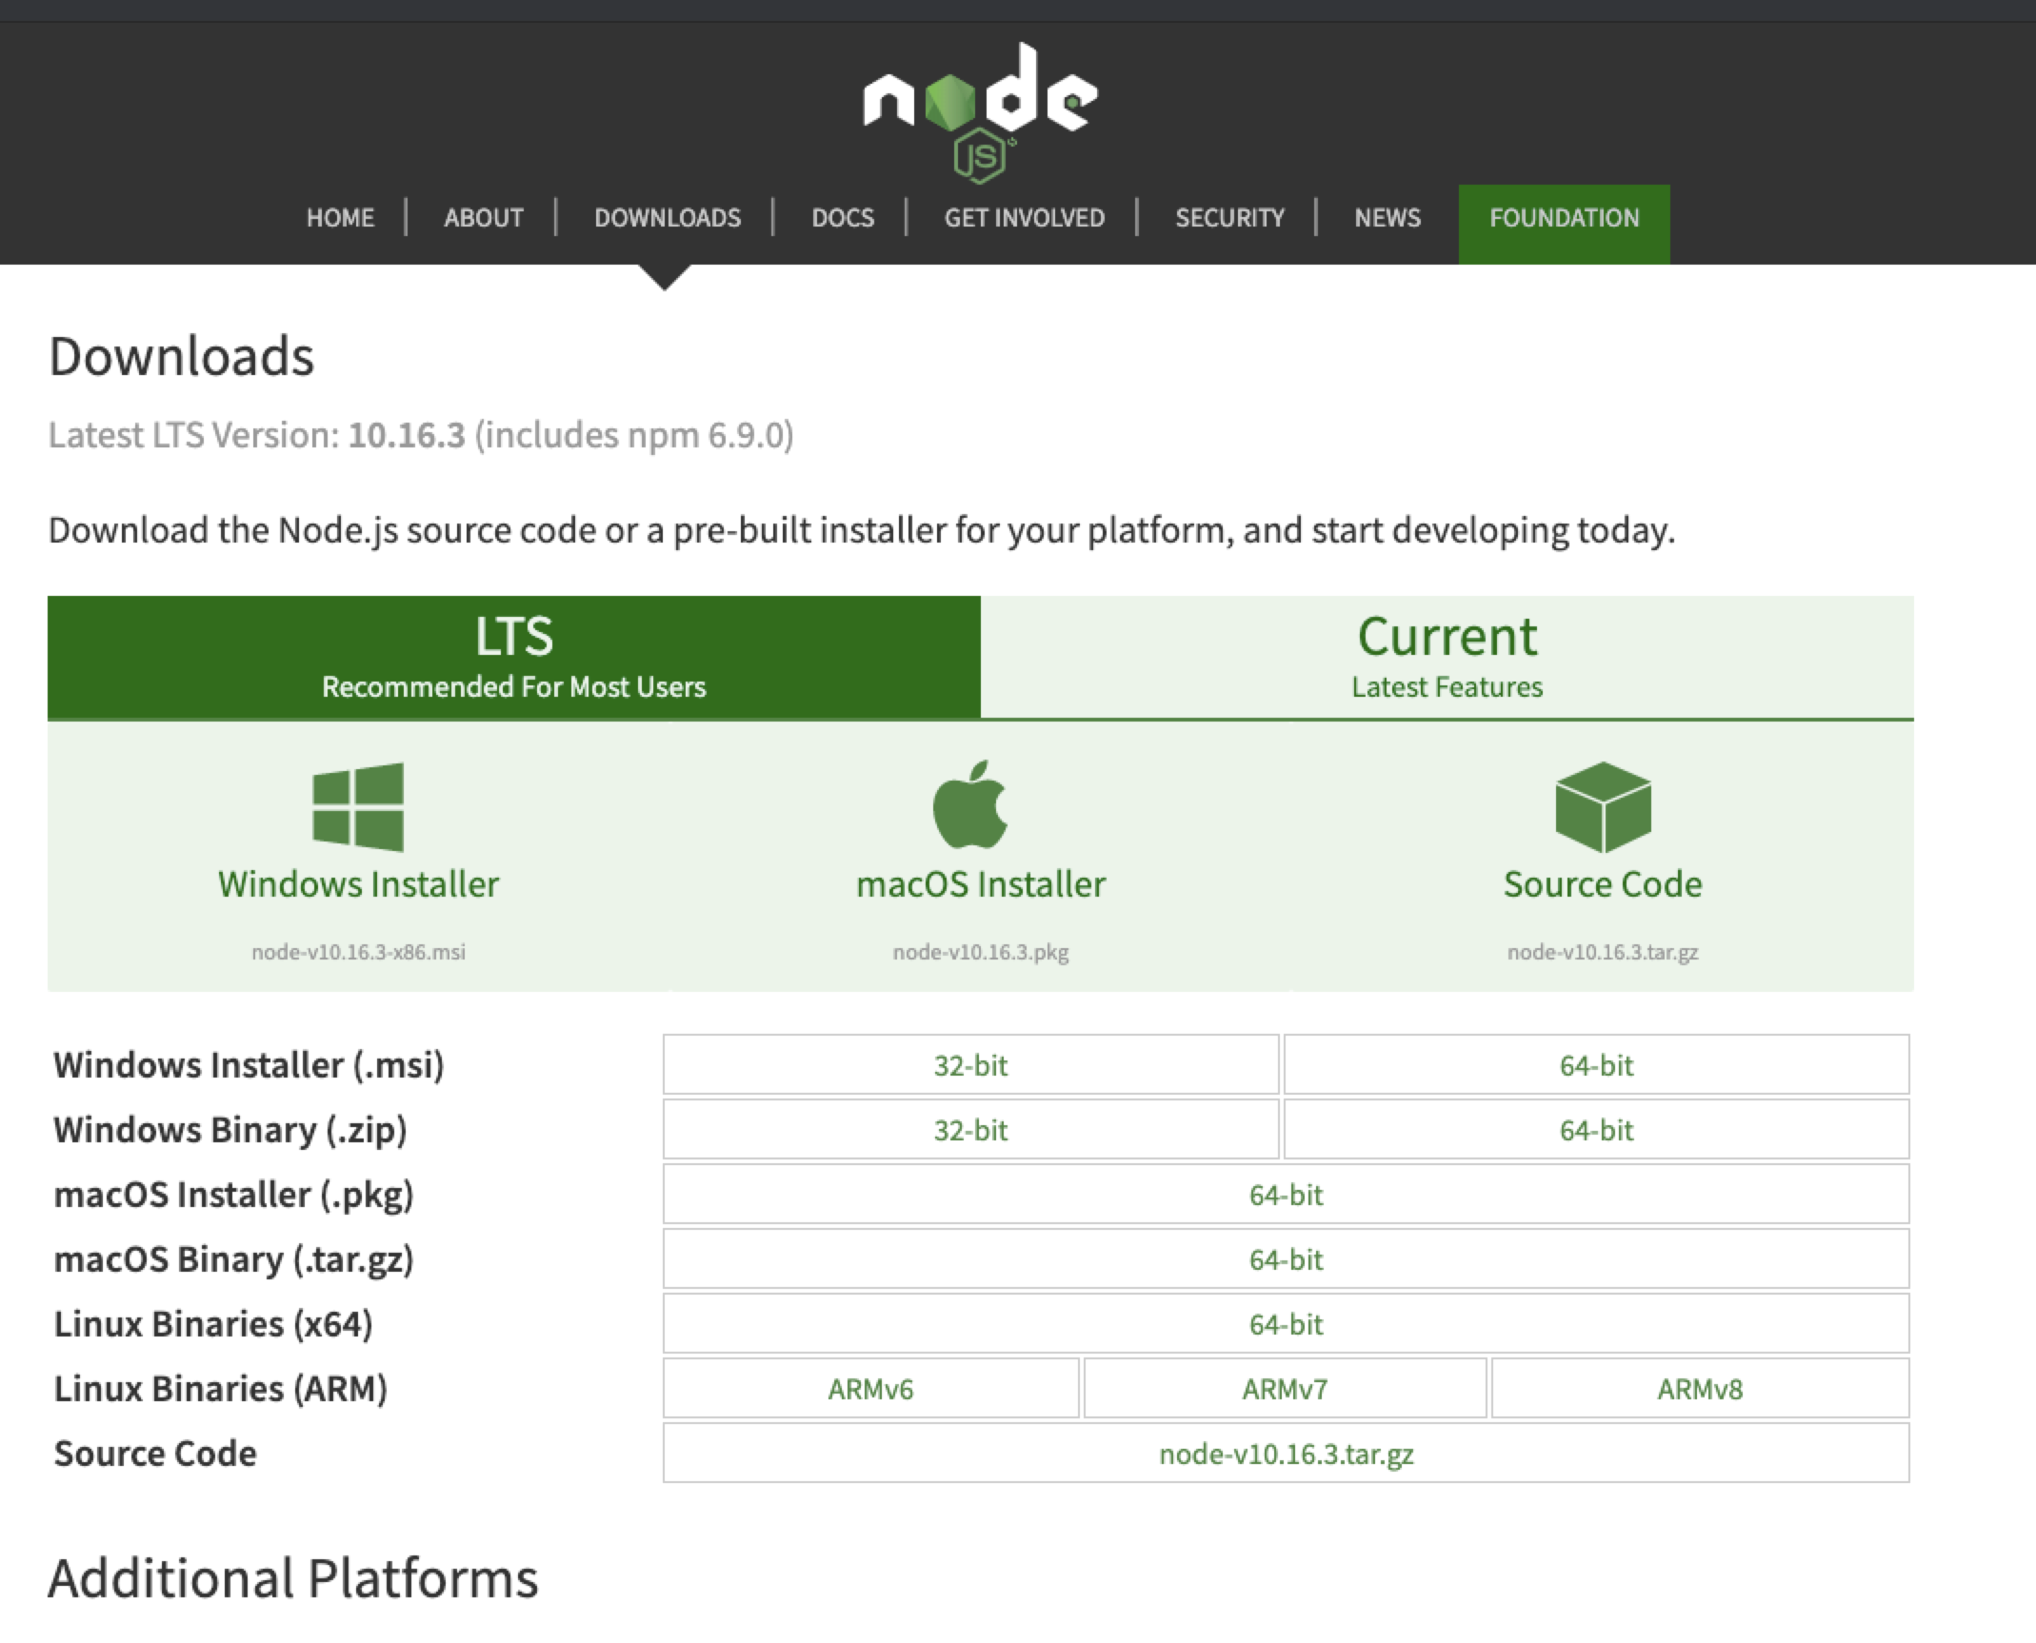Viewport: 2036px width, 1643px height.
Task: Download Windows Binary .zip 64-bit
Action: click(x=1596, y=1130)
